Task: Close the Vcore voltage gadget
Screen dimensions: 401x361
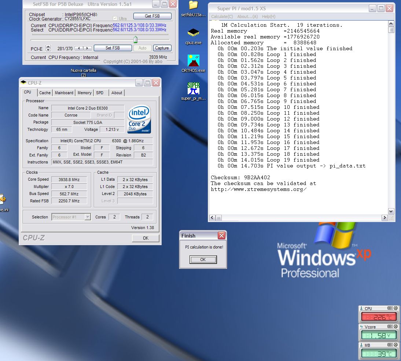Action: point(396,327)
